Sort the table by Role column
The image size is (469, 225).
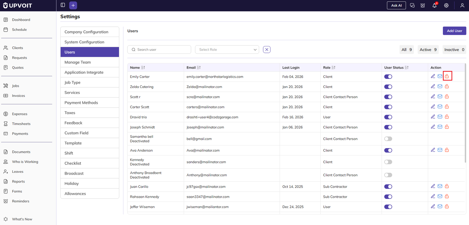pyautogui.click(x=333, y=67)
